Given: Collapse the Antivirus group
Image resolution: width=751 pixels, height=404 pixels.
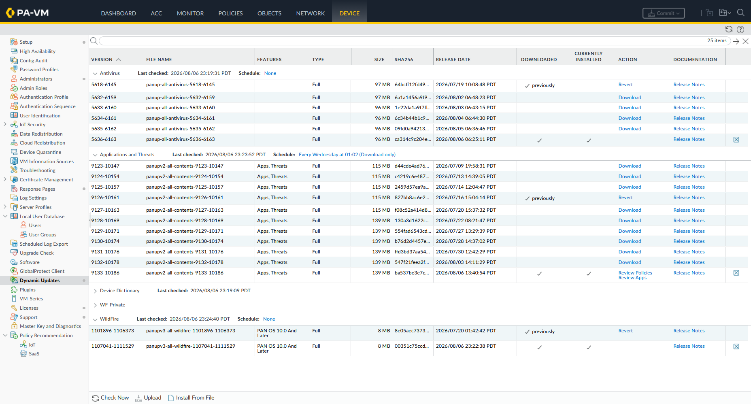Looking at the screenshot, I should (95, 74).
